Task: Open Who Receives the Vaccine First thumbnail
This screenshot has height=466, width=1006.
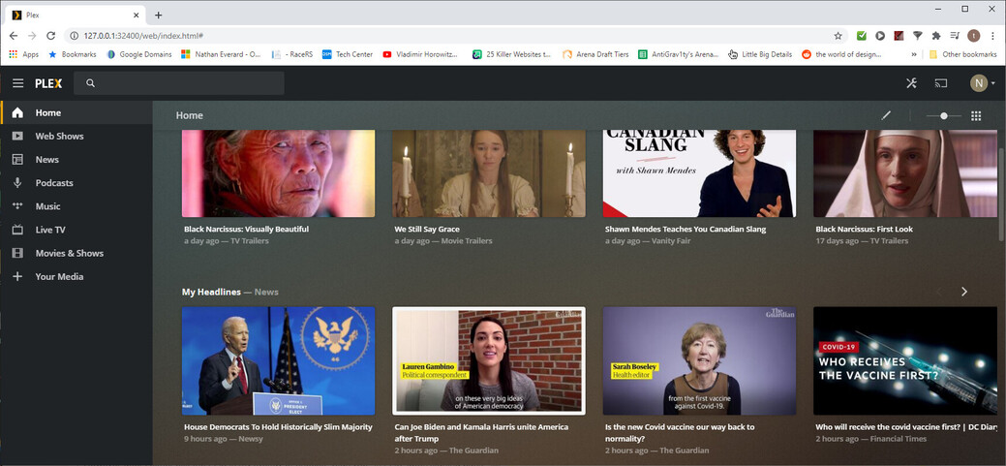Action: pos(905,360)
